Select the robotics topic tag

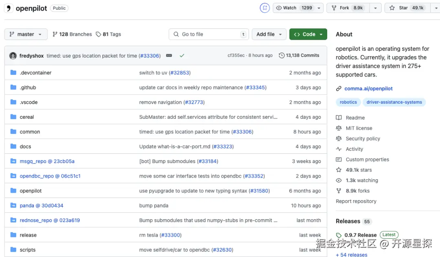tap(348, 102)
